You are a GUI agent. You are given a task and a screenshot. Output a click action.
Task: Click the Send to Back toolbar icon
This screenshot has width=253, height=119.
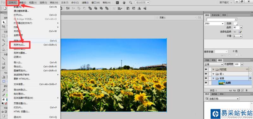[x=107, y=8]
